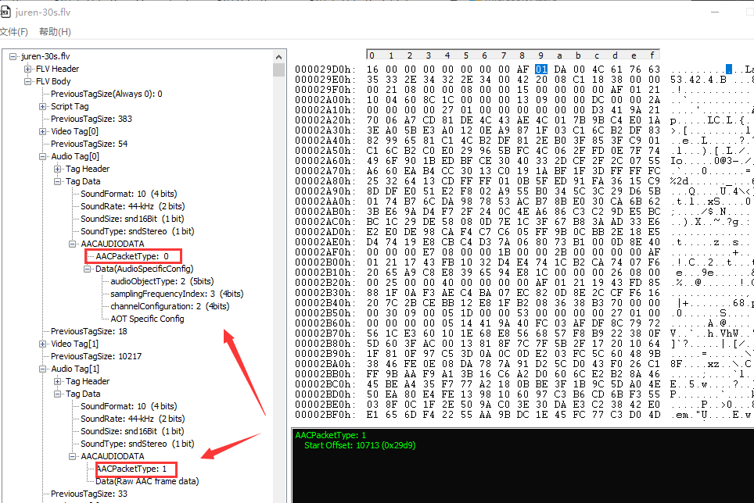
Task: Click the highlighted 01 byte in hex view
Action: 541,70
